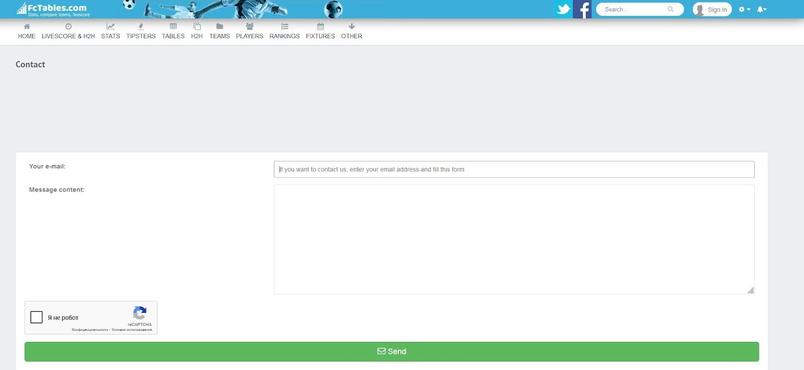The image size is (804, 370).
Task: Go to the HOME menu label
Action: (x=27, y=36)
